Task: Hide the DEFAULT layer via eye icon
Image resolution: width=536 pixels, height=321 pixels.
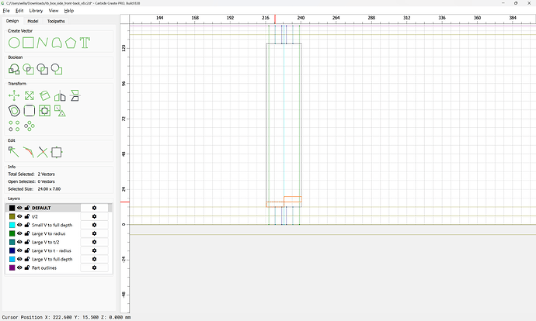Action: [20, 208]
